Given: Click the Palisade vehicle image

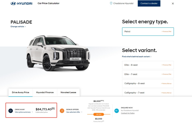Looking at the screenshot, I should [x=58, y=53].
